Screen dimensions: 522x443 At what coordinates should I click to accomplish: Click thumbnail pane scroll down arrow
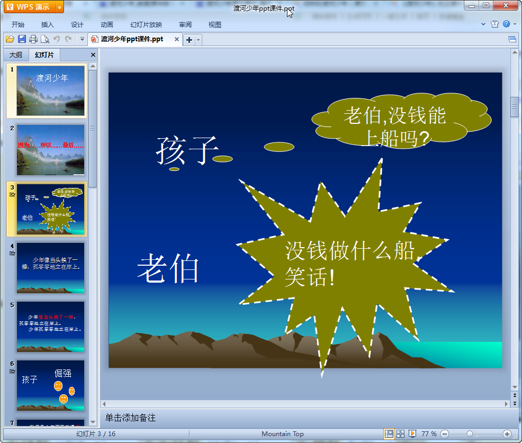[93, 422]
